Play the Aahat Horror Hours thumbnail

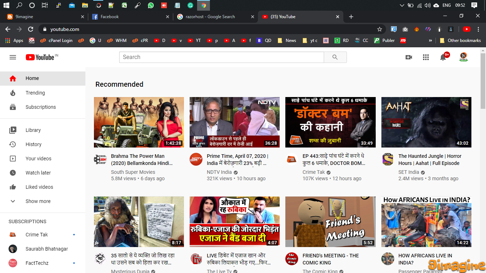point(426,122)
